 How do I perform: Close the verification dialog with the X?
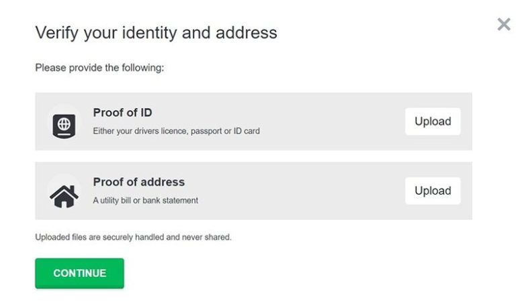pyautogui.click(x=503, y=25)
